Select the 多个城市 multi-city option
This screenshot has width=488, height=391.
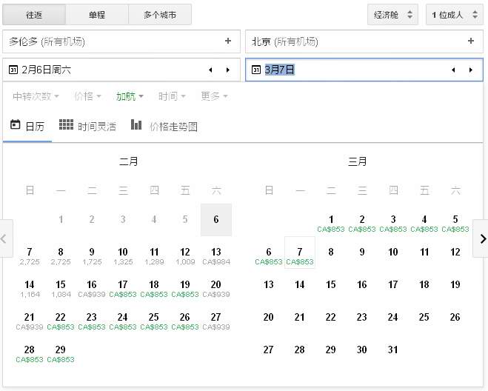tap(160, 15)
